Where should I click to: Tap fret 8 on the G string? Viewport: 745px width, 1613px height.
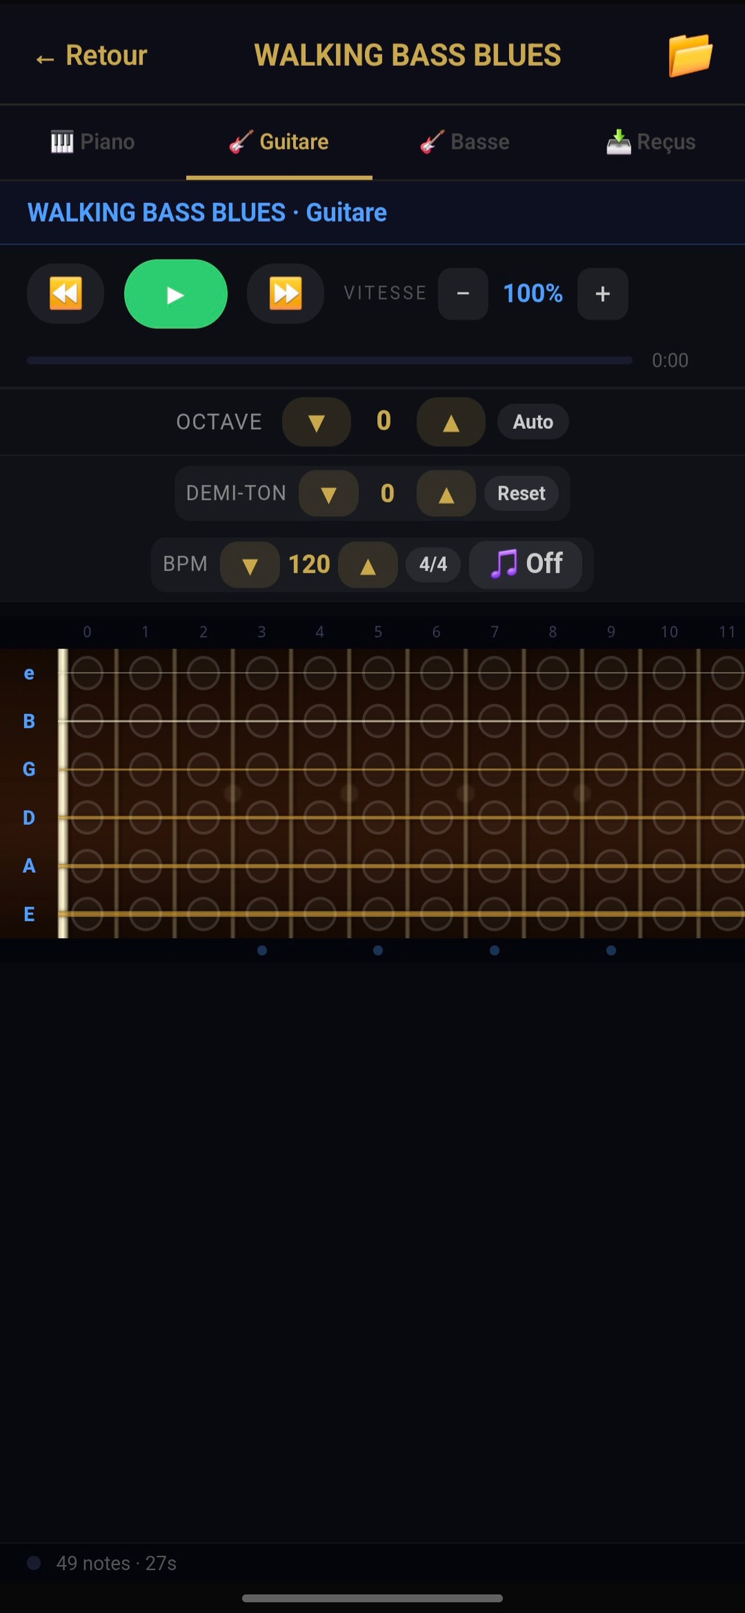click(552, 769)
